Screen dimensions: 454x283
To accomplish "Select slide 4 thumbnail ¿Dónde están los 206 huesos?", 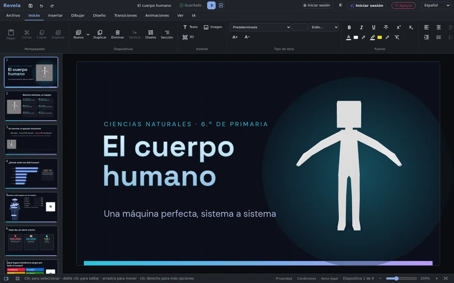I will point(31,174).
